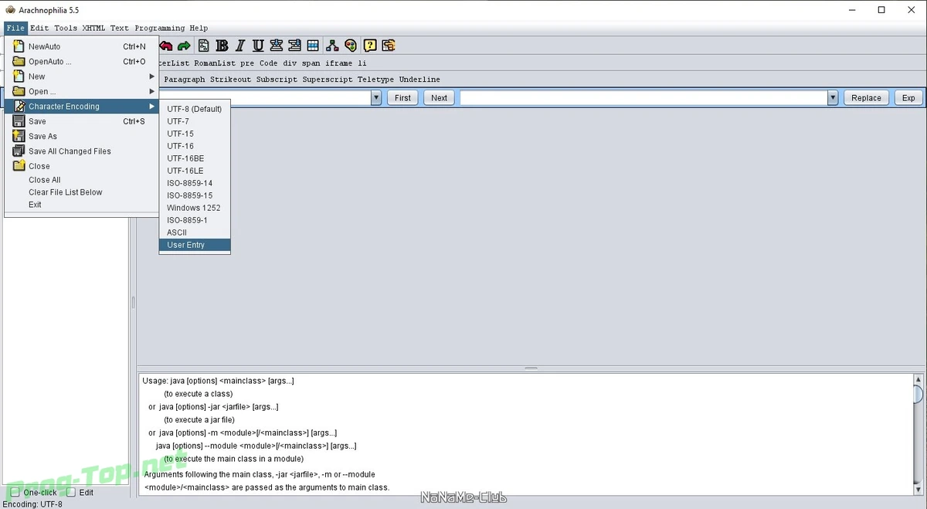Click the First search button
Viewport: 927px width, 509px height.
[403, 98]
